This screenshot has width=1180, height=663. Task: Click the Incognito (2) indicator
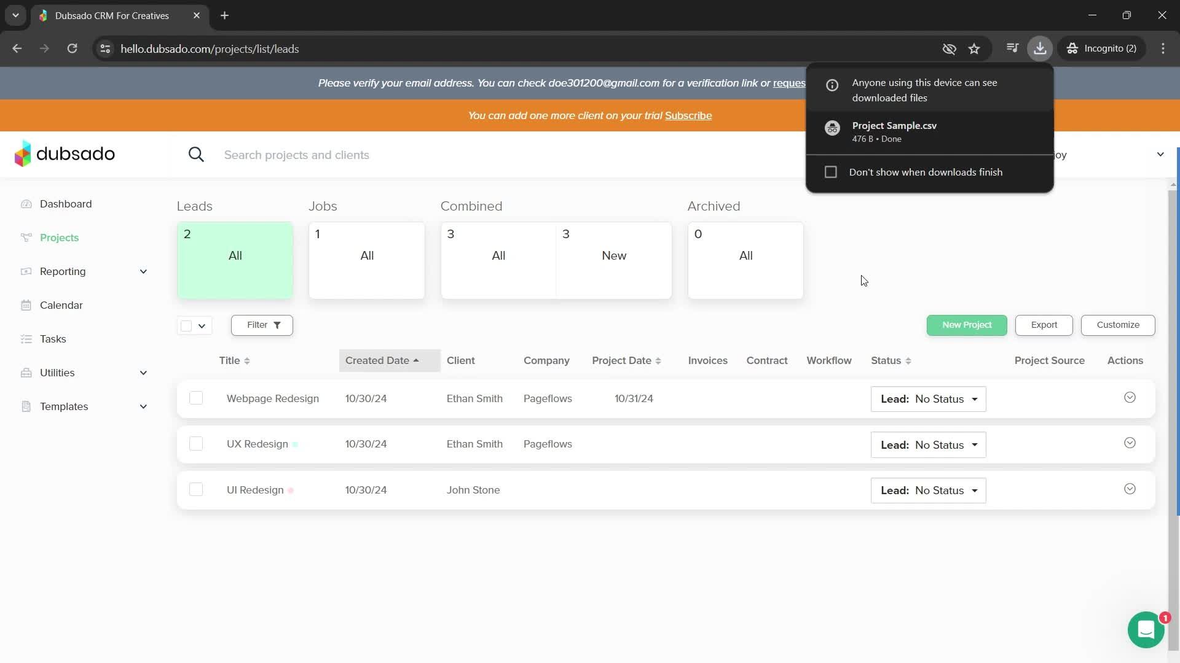tap(1103, 48)
